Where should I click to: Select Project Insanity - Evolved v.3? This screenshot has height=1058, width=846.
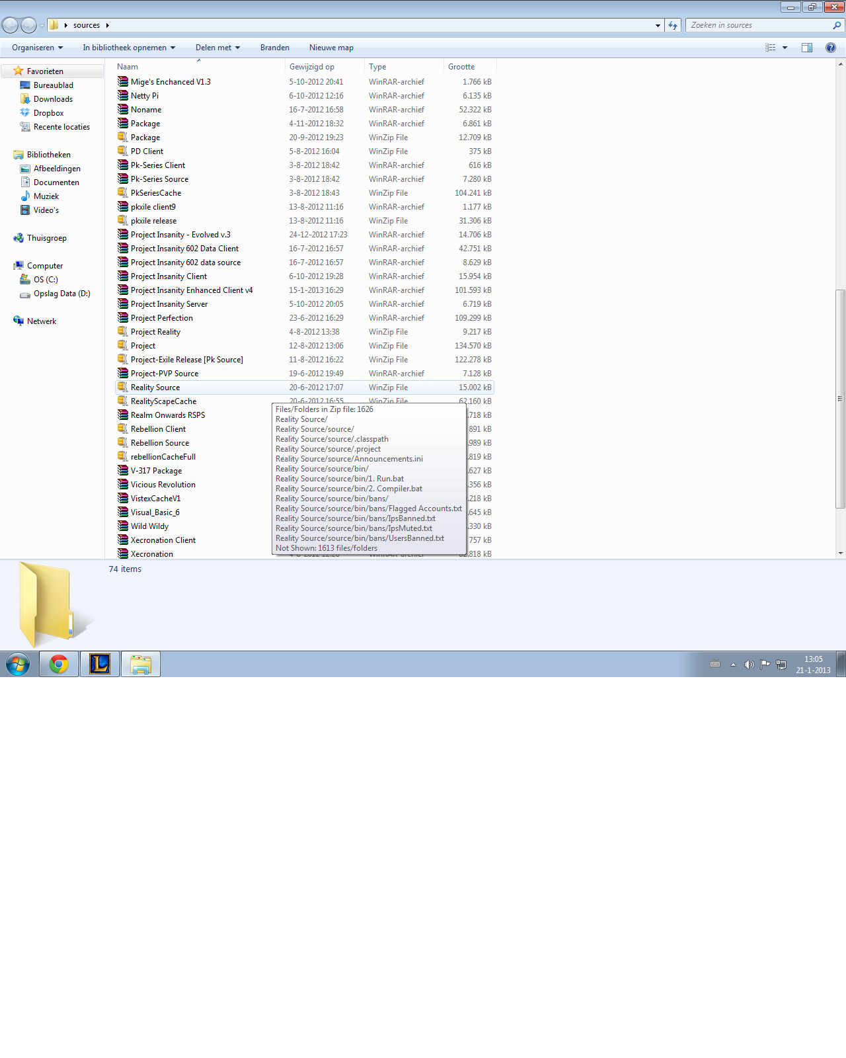[305, 235]
